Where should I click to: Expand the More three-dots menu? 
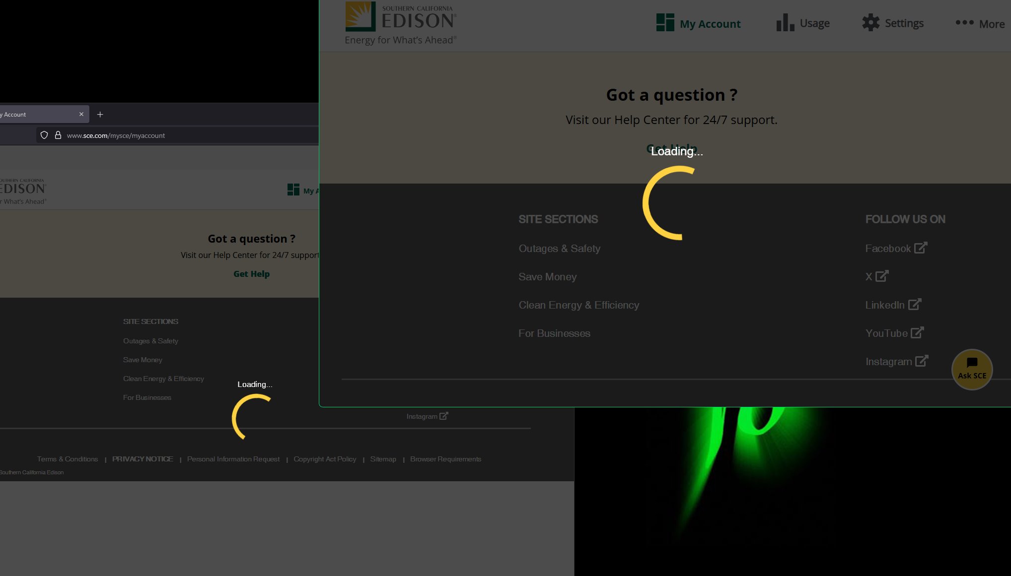tap(964, 23)
